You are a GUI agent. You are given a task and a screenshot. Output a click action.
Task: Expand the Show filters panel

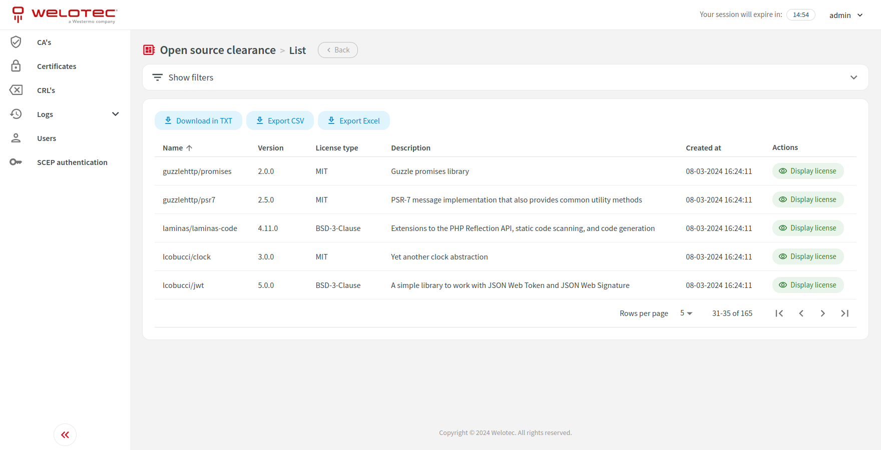(191, 77)
